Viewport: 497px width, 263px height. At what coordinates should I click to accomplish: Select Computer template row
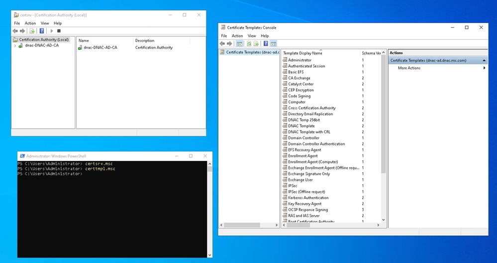click(x=297, y=102)
